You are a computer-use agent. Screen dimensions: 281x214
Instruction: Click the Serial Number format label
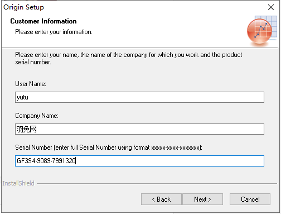click(x=109, y=148)
